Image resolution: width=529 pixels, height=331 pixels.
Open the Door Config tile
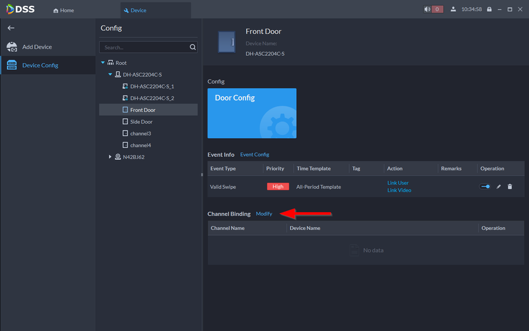(252, 113)
